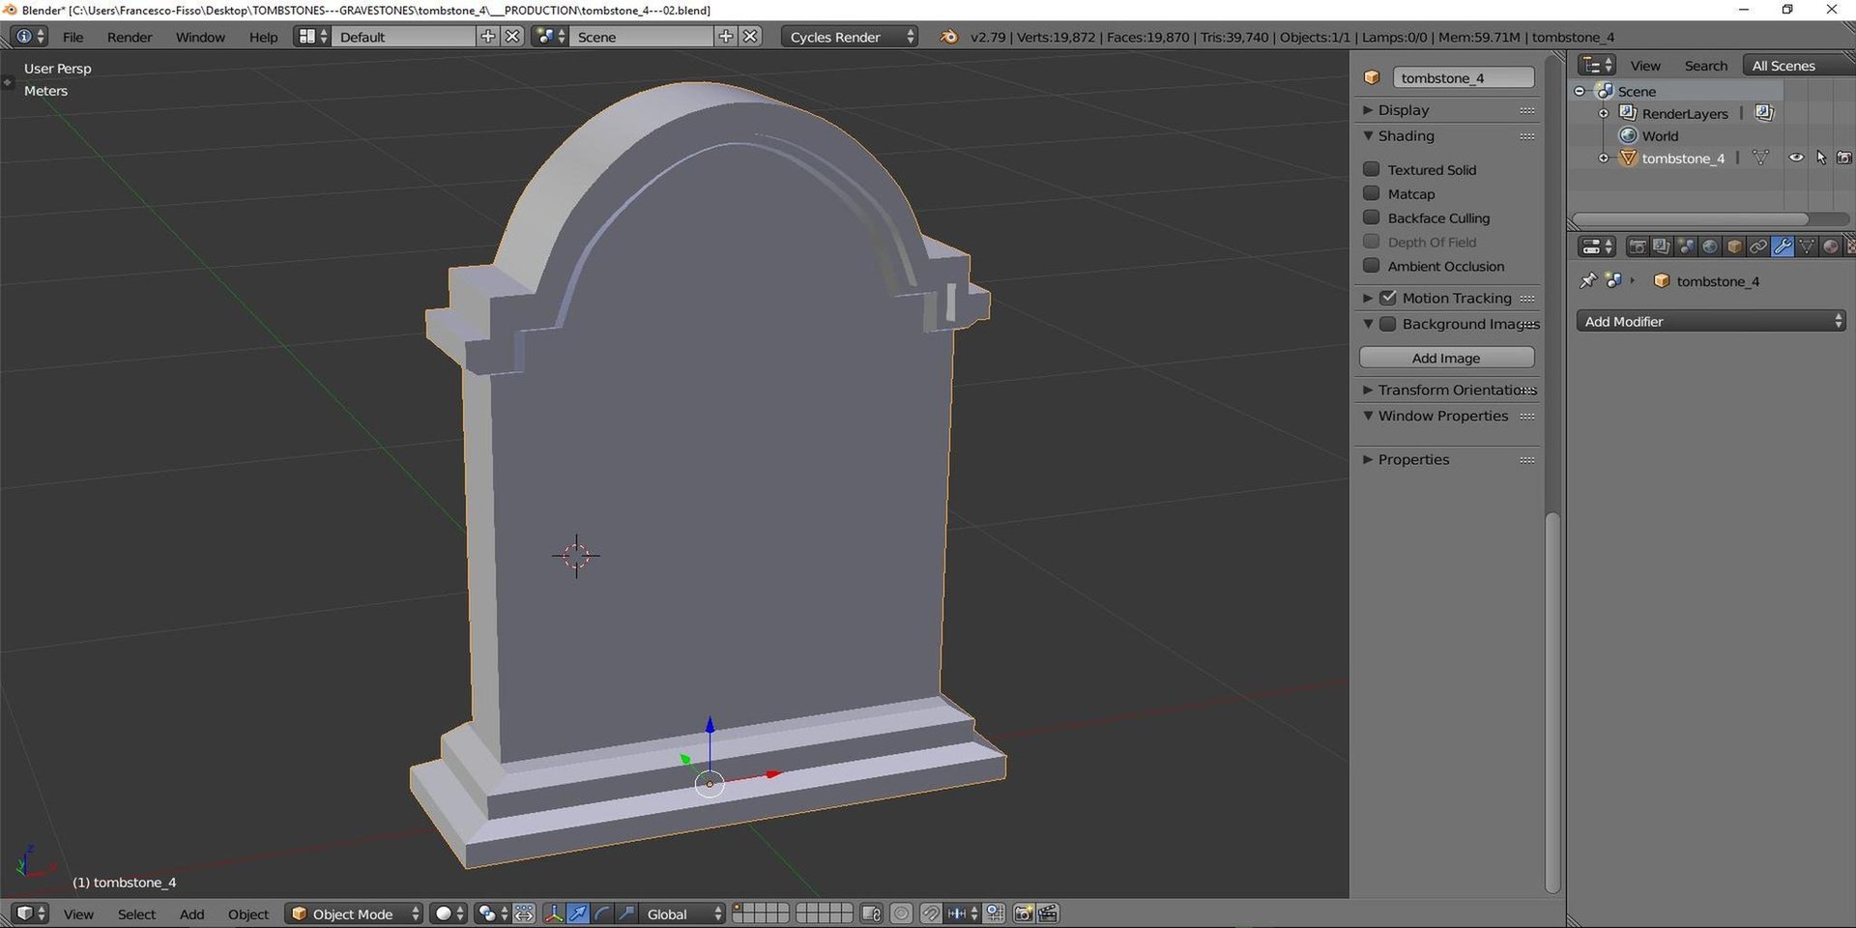This screenshot has width=1856, height=928.
Task: Expand the Transform Orientations panel
Action: click(x=1368, y=390)
